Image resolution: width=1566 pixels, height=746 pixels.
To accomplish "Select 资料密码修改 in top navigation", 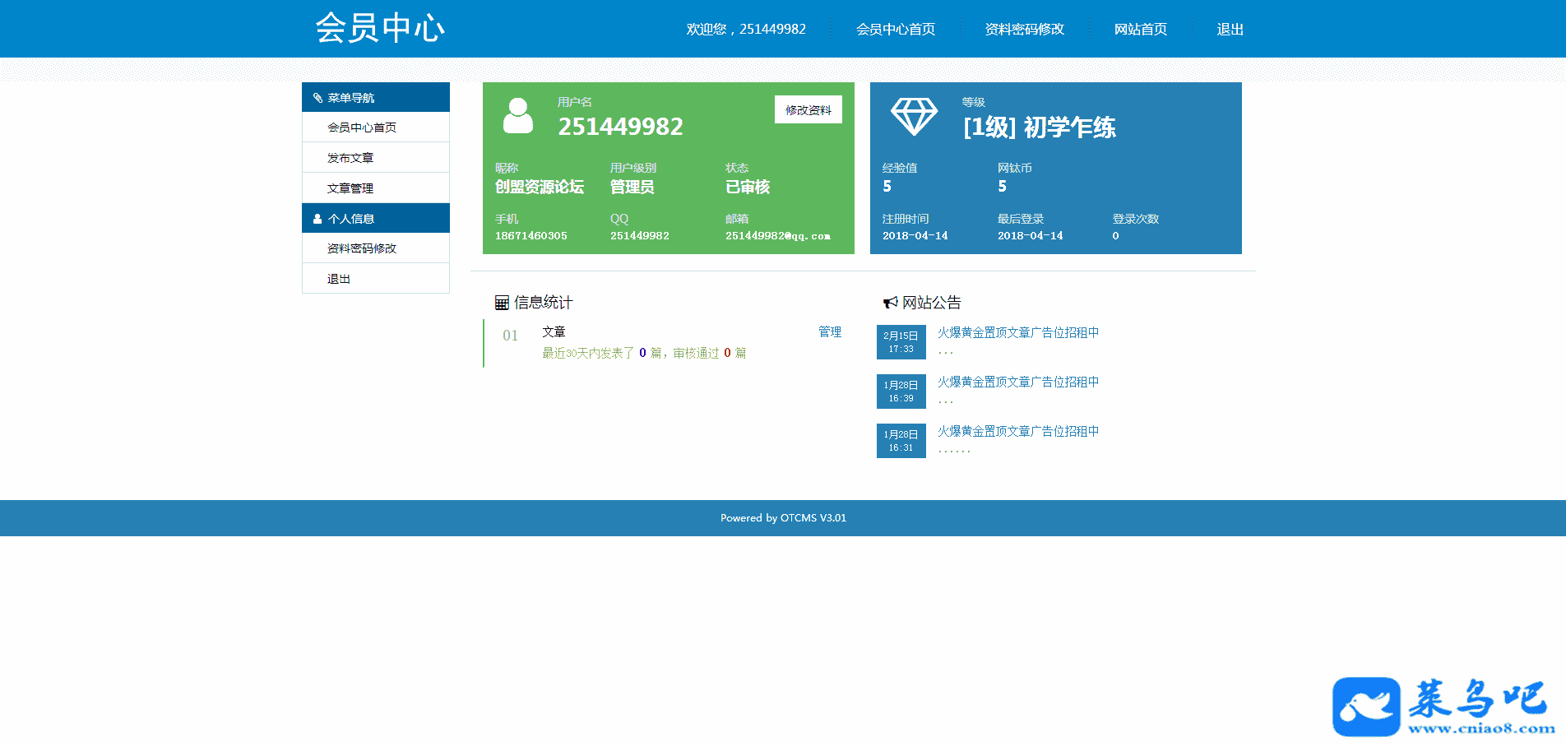I will coord(1024,30).
